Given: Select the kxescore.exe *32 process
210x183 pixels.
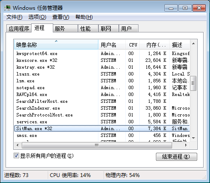Looking at the screenshot, I should point(102,60).
